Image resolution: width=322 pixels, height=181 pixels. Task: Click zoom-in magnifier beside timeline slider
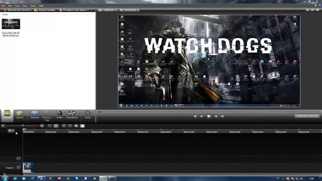(42, 126)
